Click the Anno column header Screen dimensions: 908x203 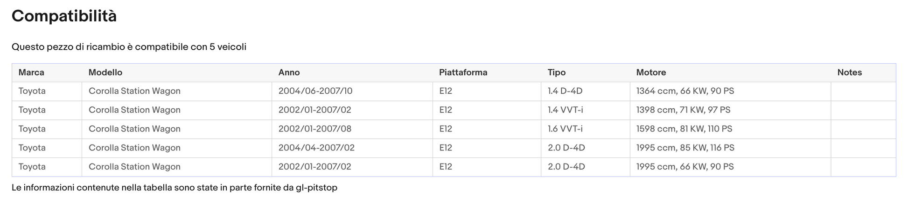tap(352, 72)
